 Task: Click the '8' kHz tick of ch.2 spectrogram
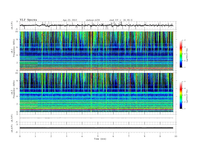click(17, 81)
